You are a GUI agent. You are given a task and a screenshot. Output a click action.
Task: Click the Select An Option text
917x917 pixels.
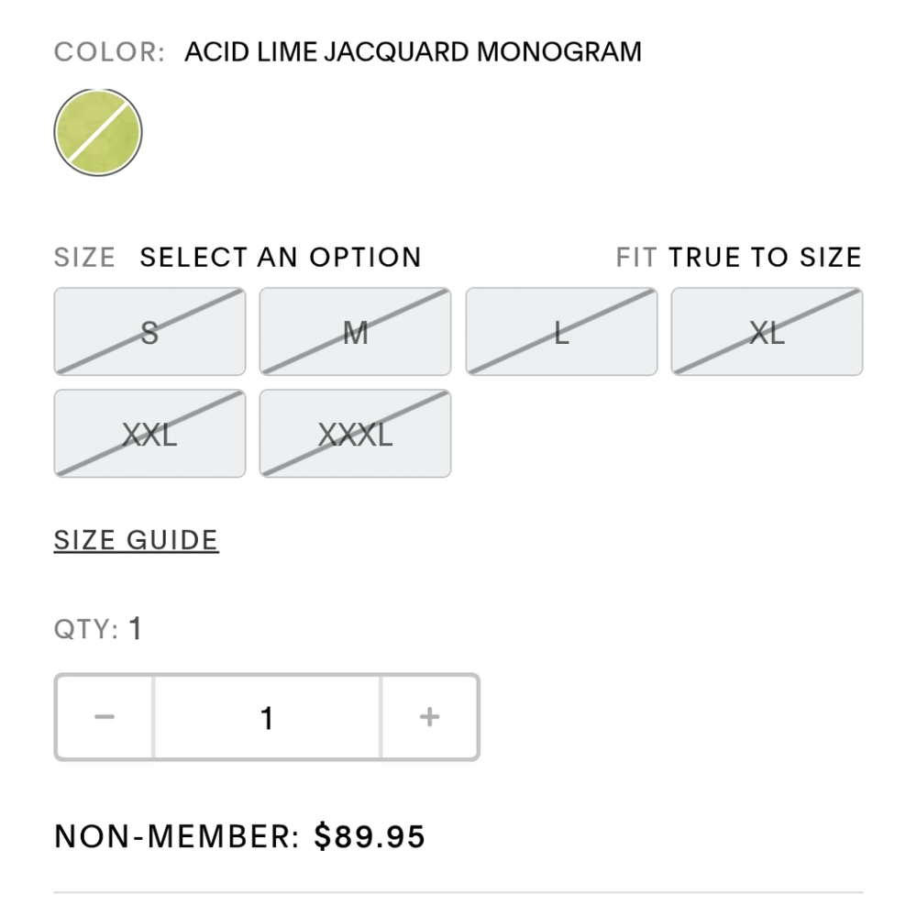click(281, 258)
